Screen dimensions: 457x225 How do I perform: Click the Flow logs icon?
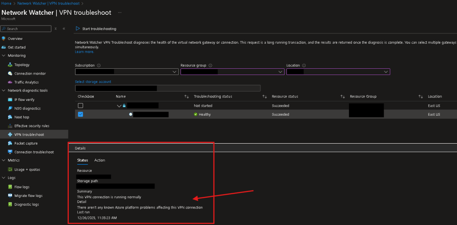pyautogui.click(x=10, y=187)
